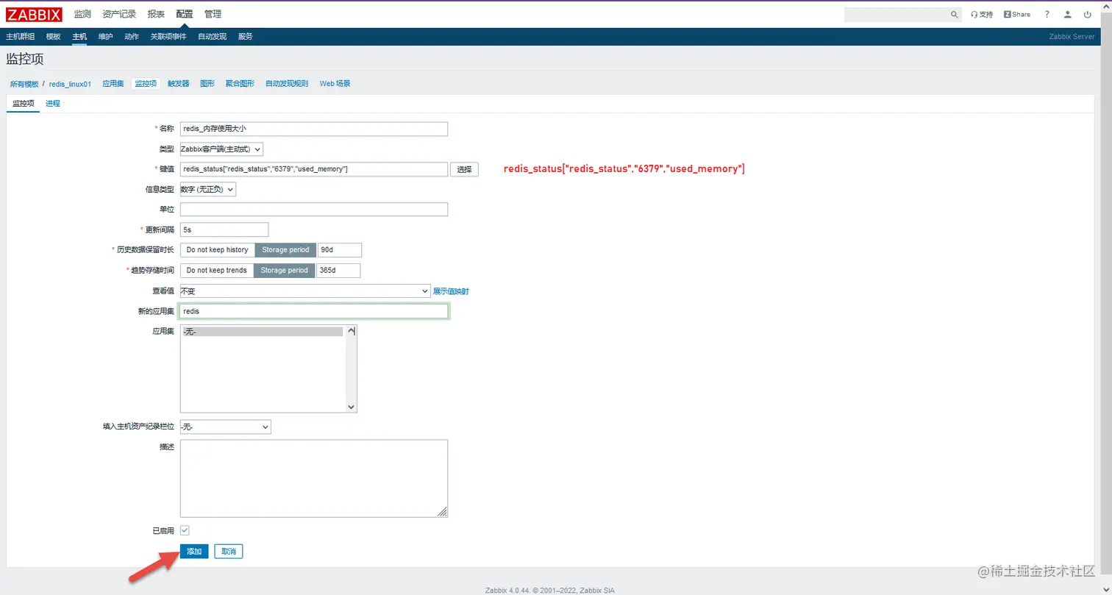The width and height of the screenshot is (1112, 595).
Task: Open the 信息类型 dropdown
Action: [x=208, y=190]
